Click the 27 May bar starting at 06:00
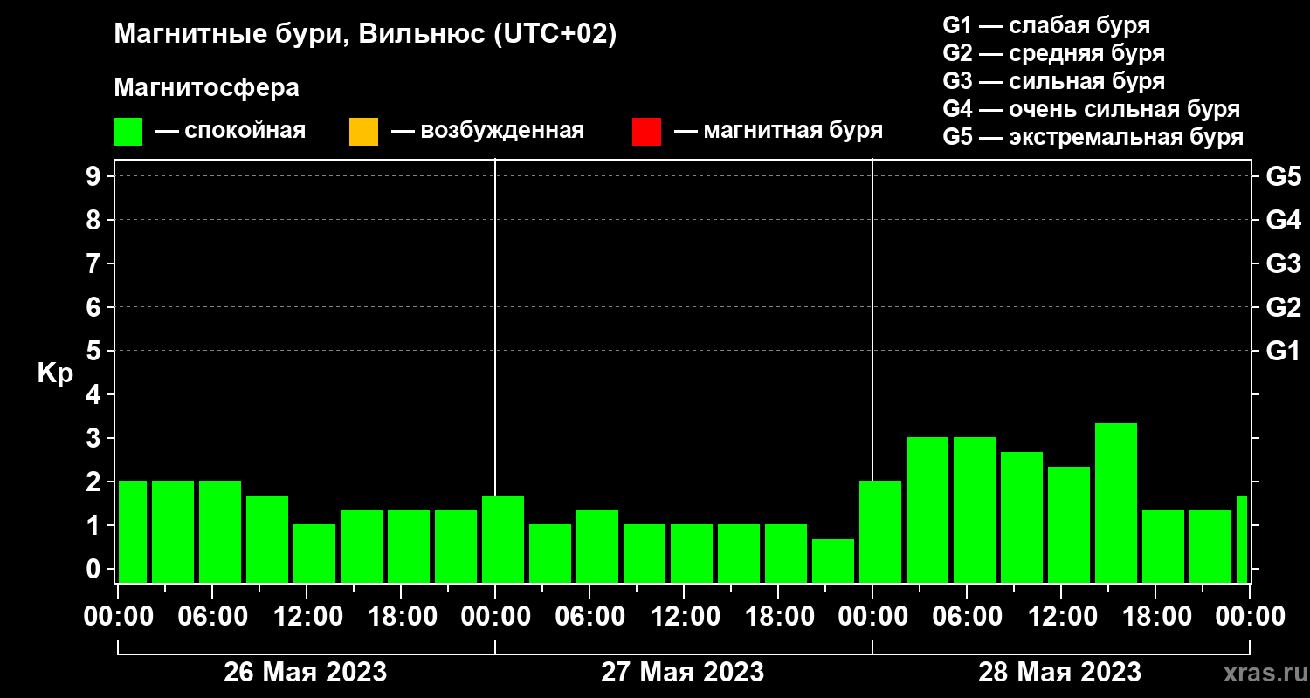This screenshot has width=1310, height=698. (x=597, y=546)
